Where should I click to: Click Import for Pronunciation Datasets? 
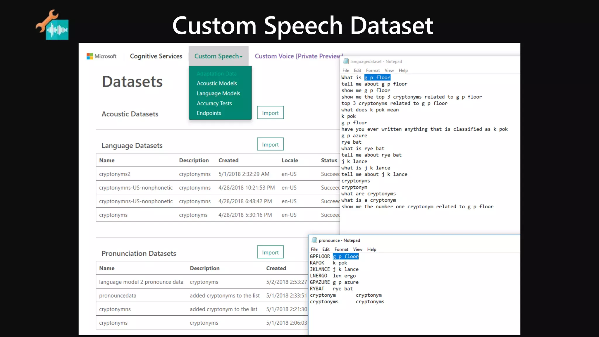pos(270,252)
